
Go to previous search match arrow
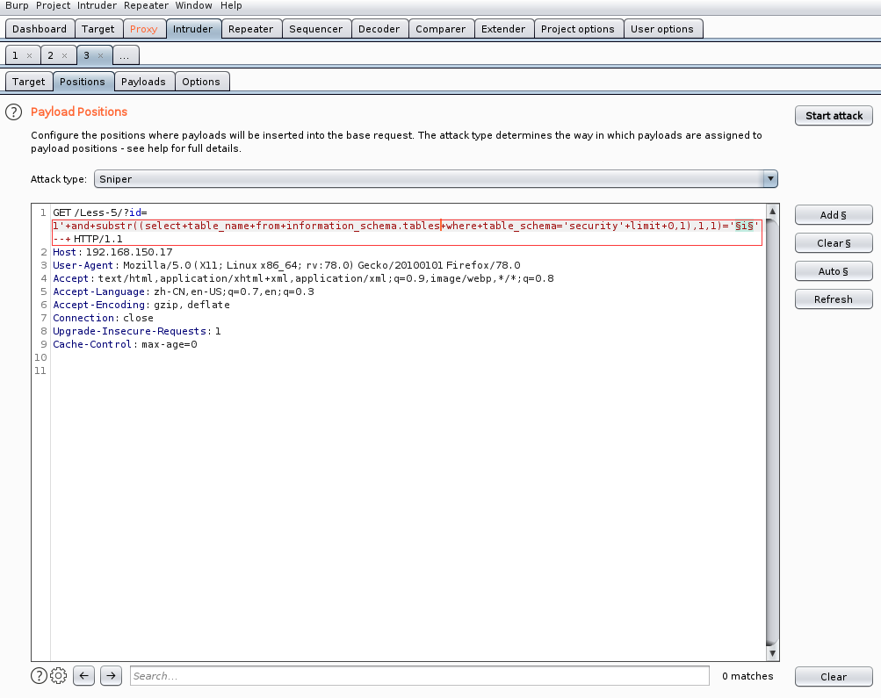[83, 675]
